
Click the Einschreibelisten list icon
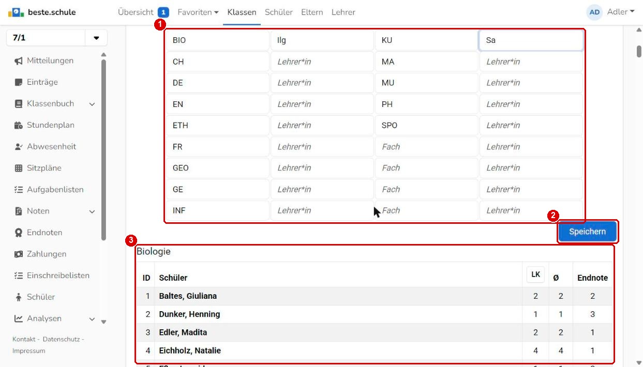[18, 276]
